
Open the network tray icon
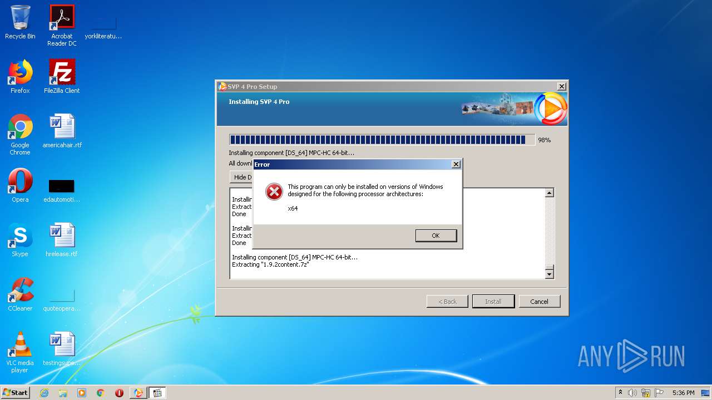pyautogui.click(x=646, y=393)
